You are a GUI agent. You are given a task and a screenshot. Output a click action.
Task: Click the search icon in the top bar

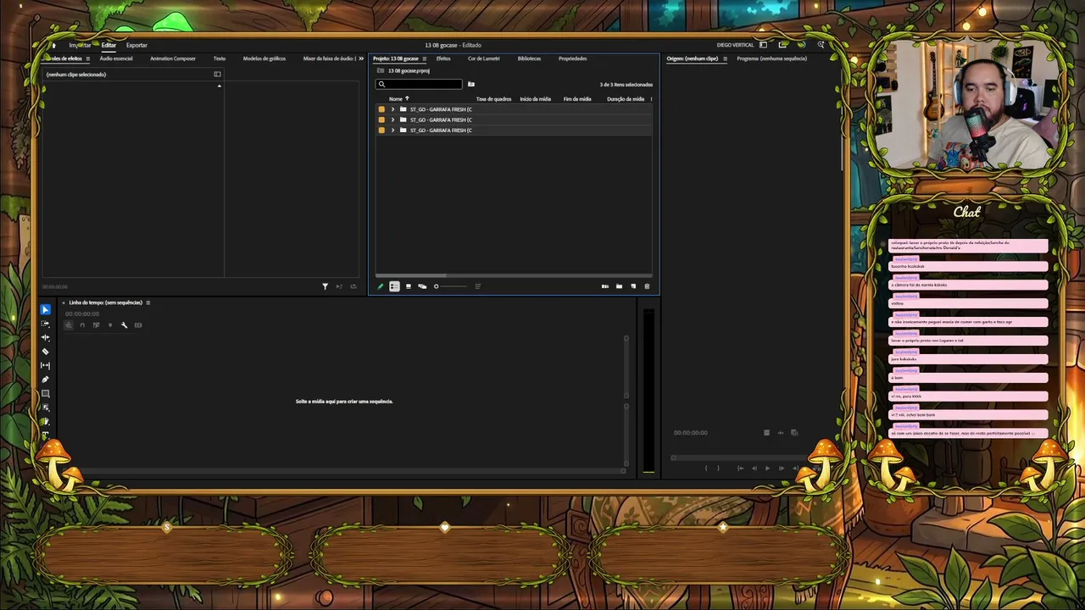point(821,45)
